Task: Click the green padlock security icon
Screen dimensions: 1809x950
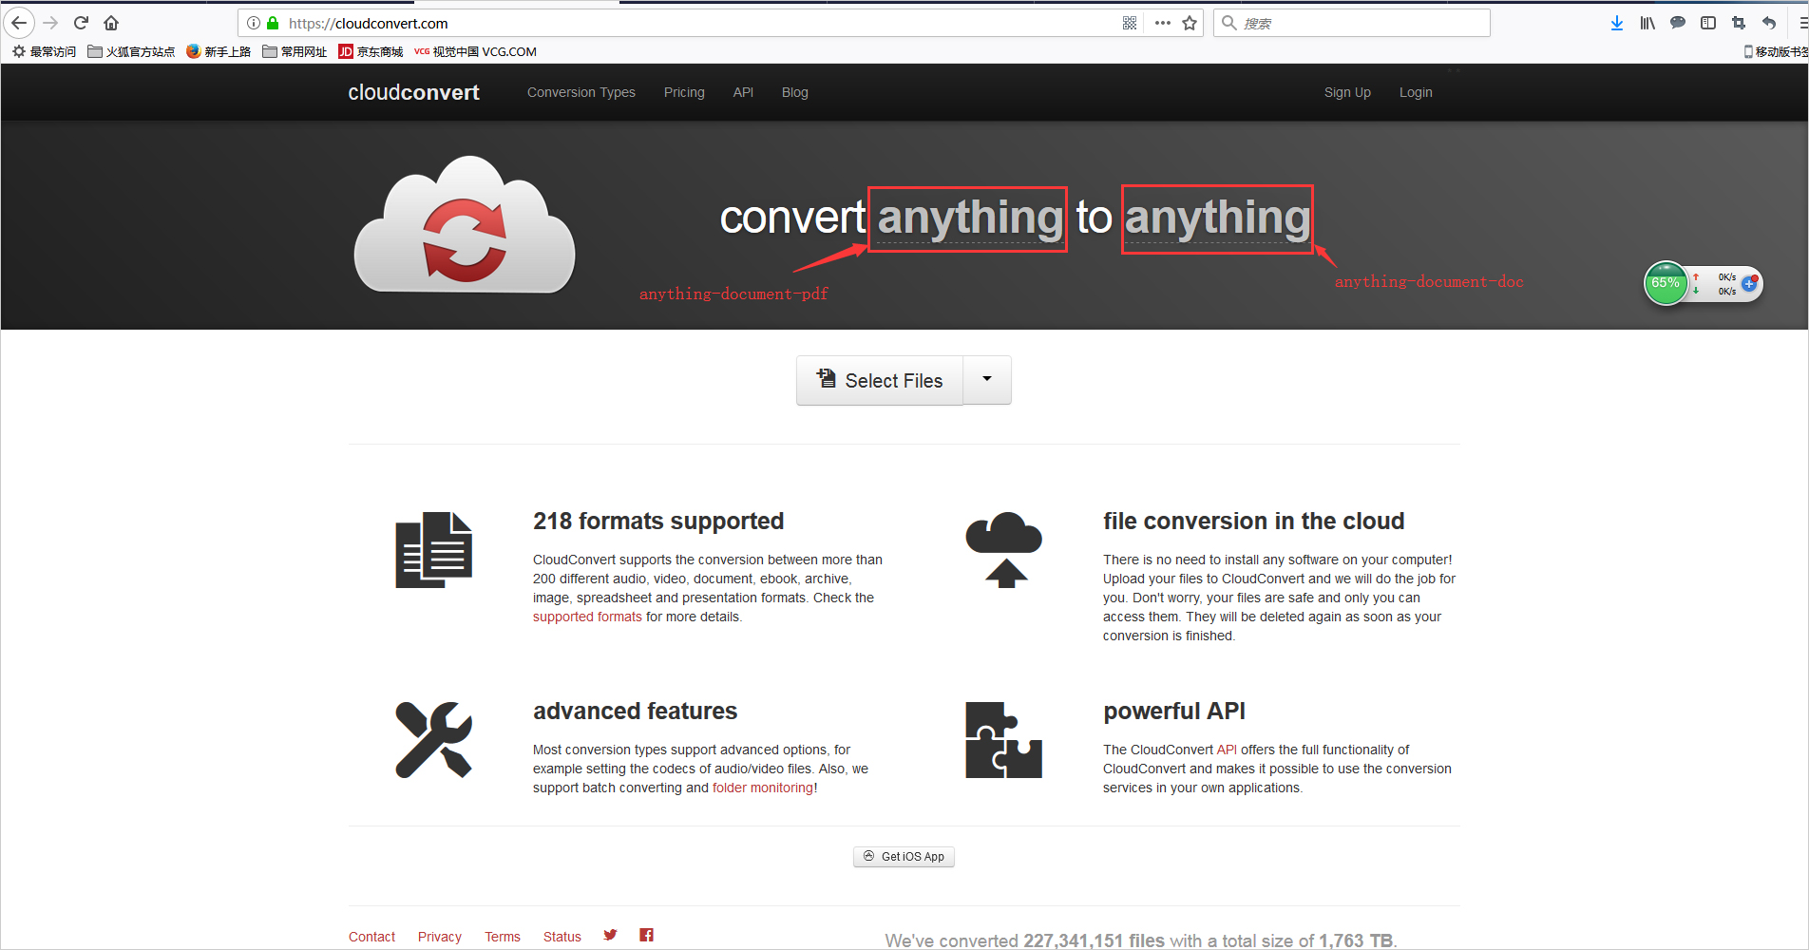Action: pos(273,23)
